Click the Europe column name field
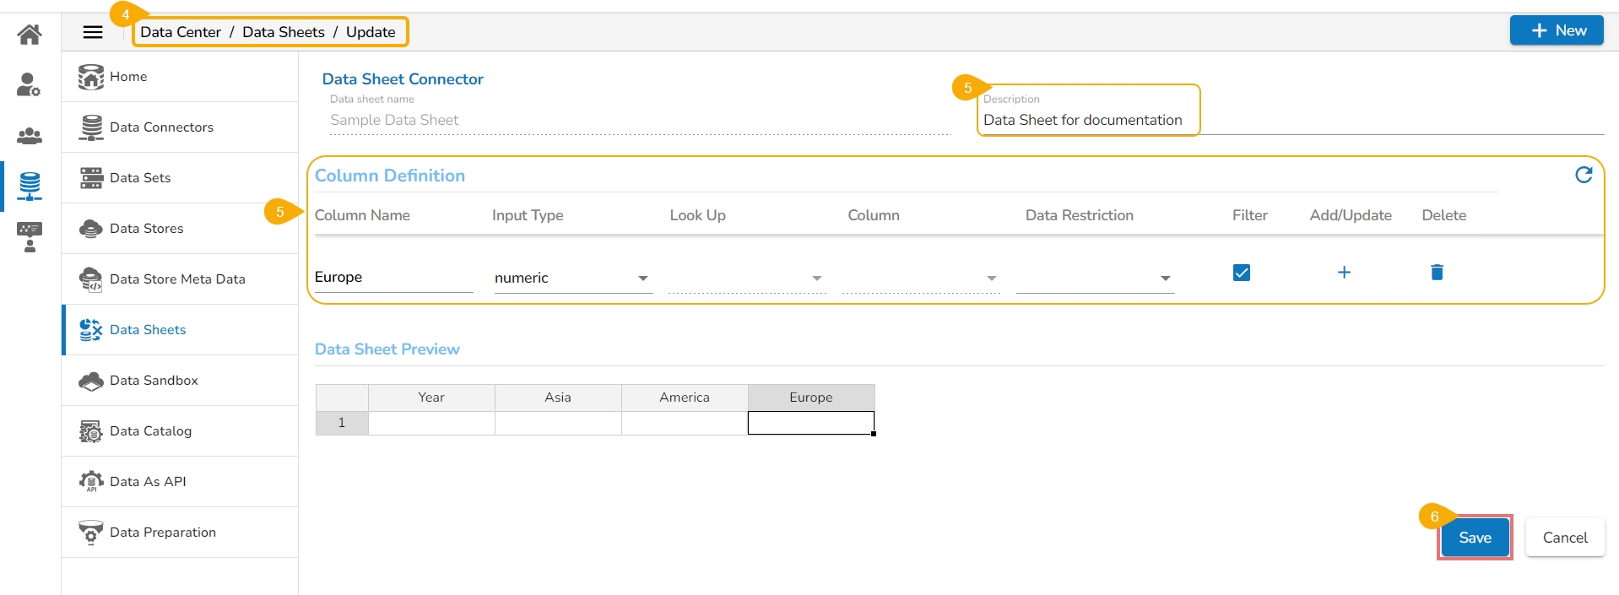The image size is (1619, 595). [x=393, y=278]
